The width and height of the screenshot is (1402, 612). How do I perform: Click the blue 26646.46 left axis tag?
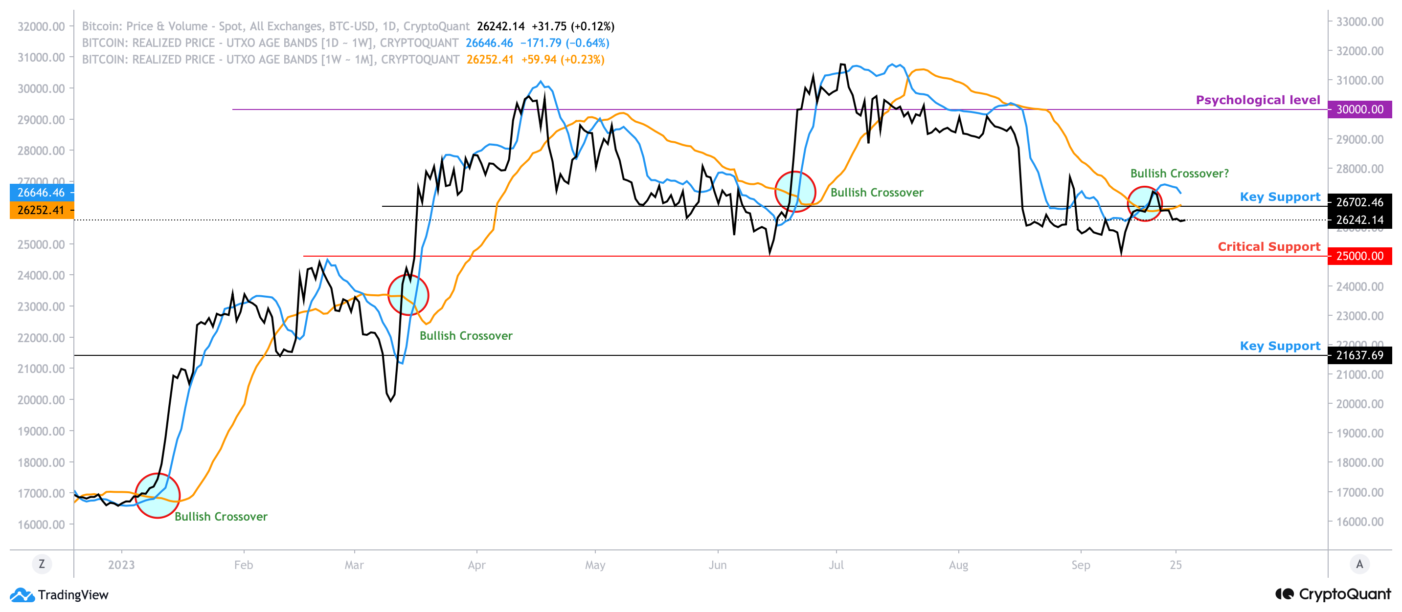point(42,193)
